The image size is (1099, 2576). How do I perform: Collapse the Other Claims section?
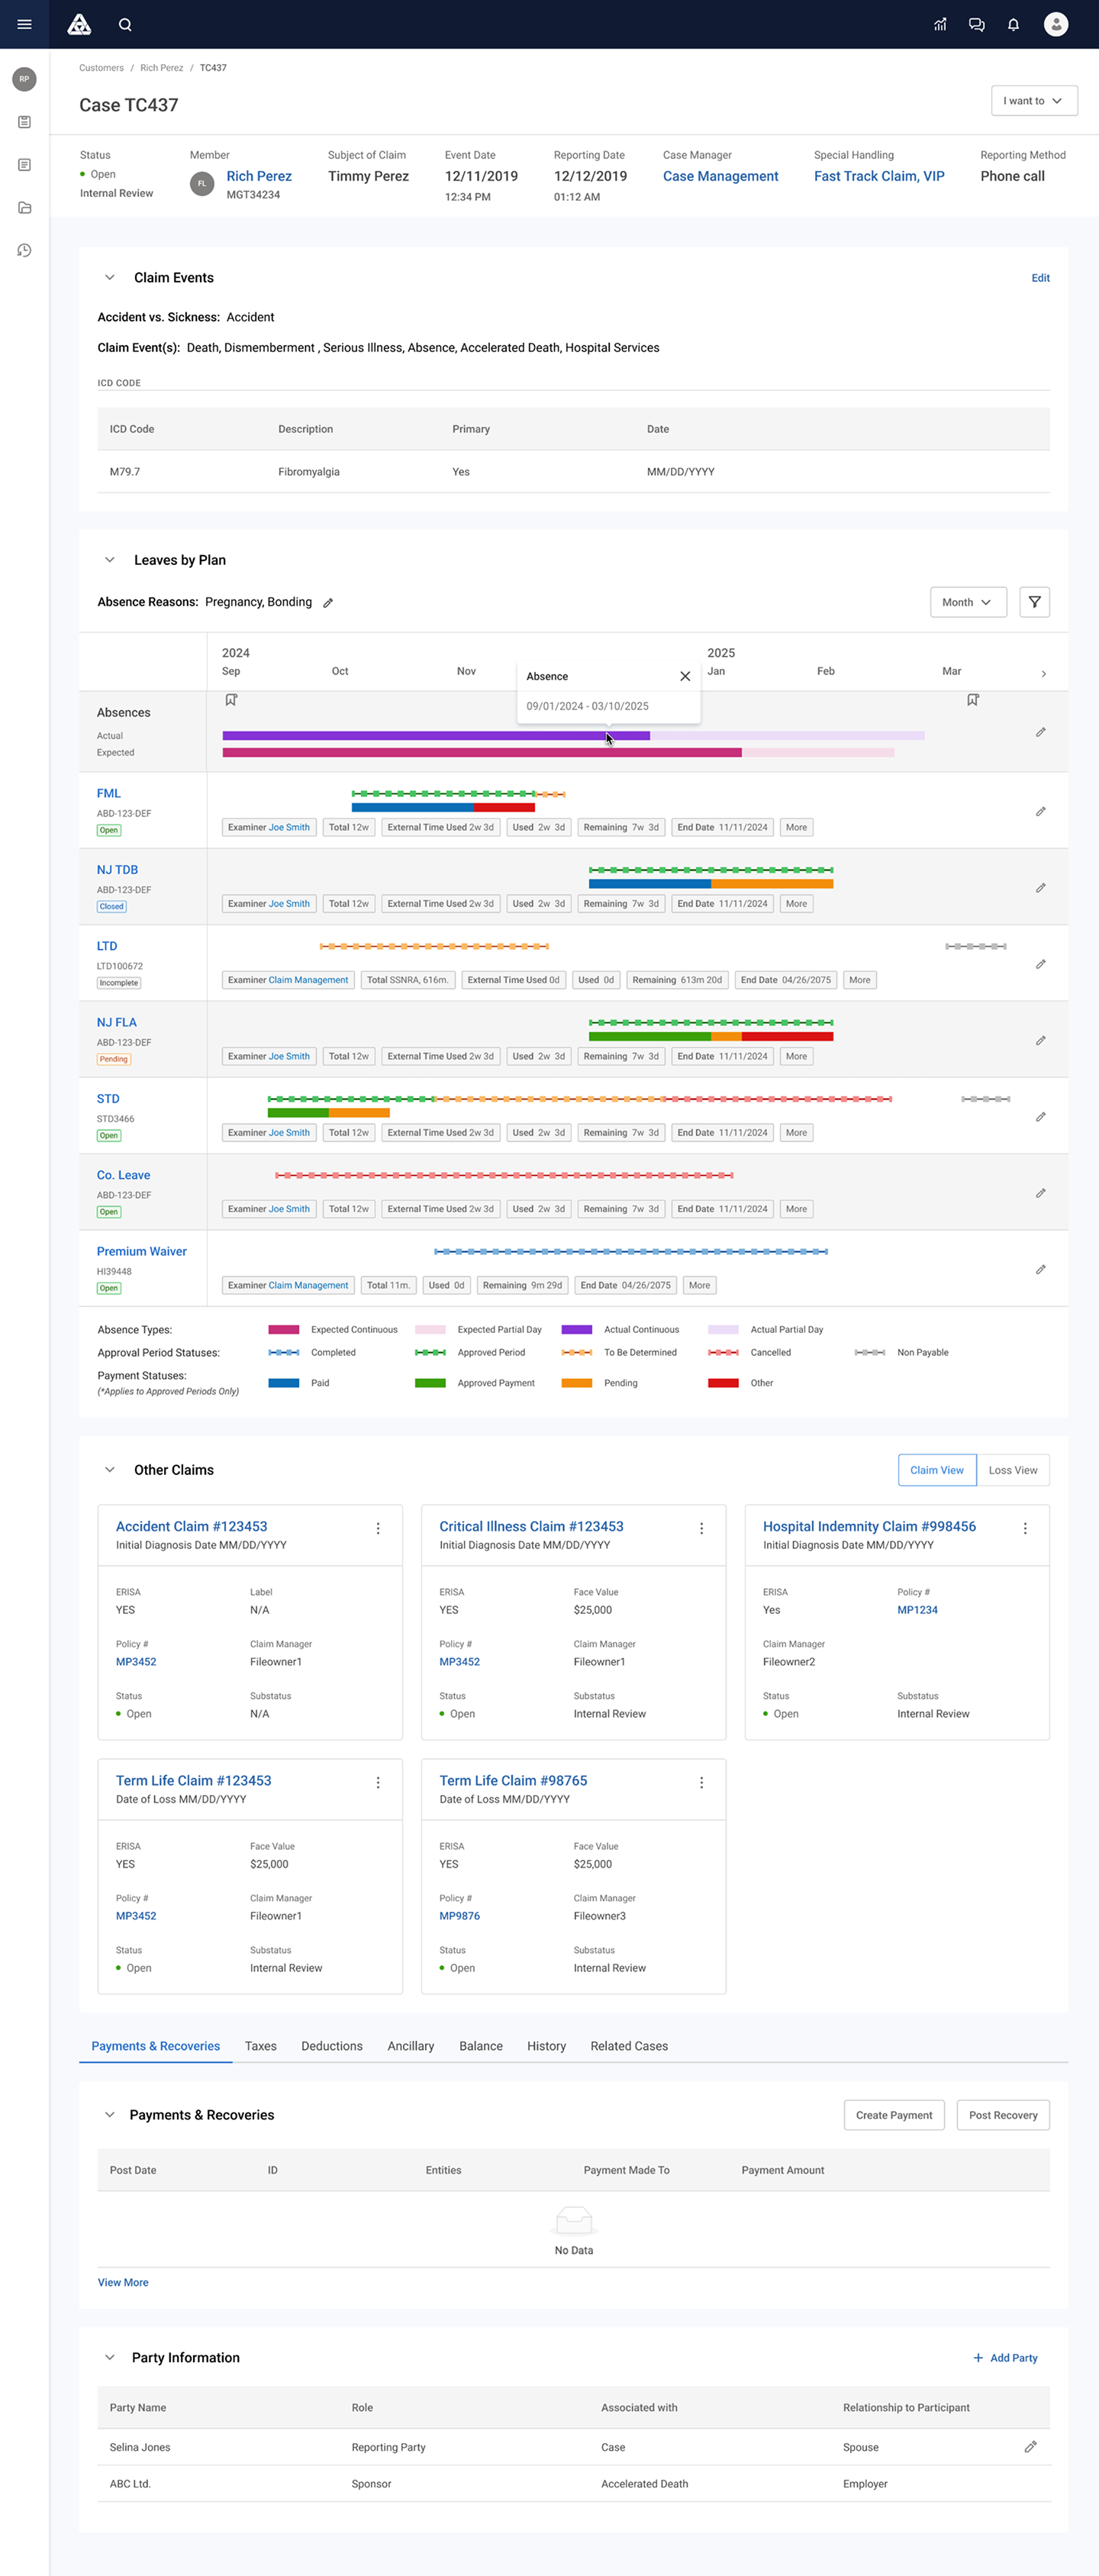110,1470
